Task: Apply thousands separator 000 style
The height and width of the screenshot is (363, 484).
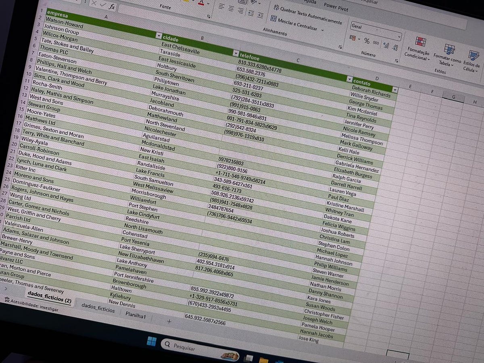Action: click(376, 42)
